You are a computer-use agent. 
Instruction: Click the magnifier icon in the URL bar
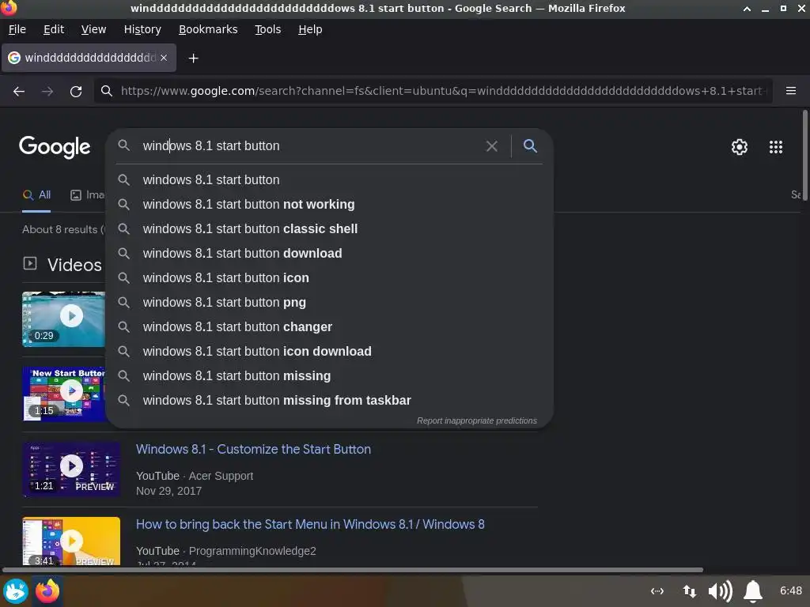pos(107,91)
